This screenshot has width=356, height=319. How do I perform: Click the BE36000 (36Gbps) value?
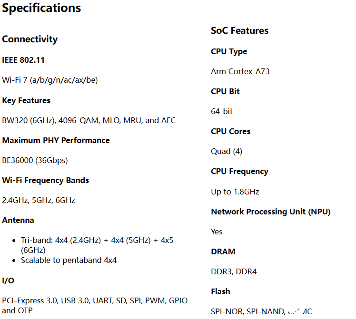[x=35, y=160]
